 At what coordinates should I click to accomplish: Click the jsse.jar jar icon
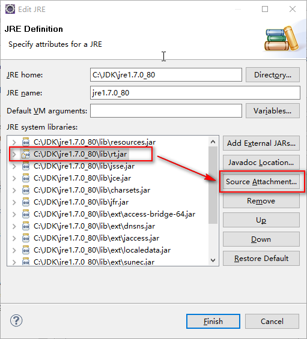(x=26, y=166)
